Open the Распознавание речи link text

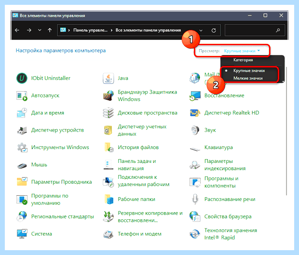pyautogui.click(x=230, y=200)
